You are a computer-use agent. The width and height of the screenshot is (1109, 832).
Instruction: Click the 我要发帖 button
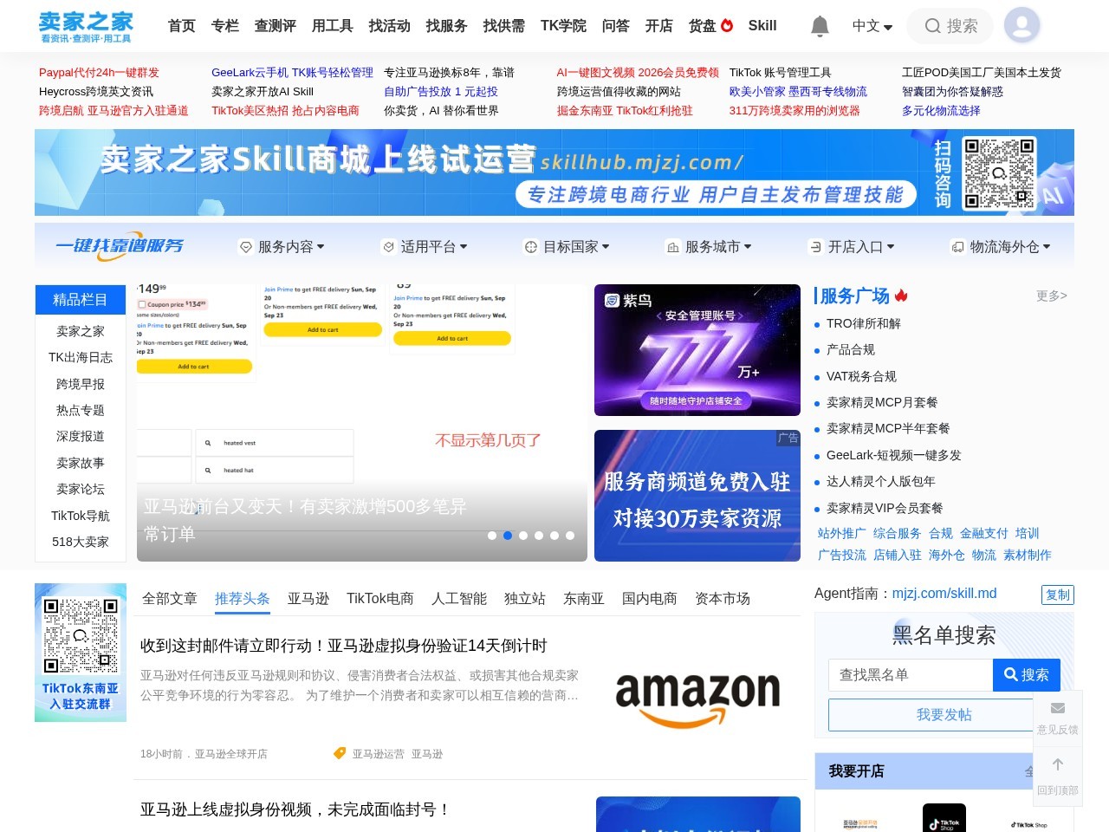944,714
